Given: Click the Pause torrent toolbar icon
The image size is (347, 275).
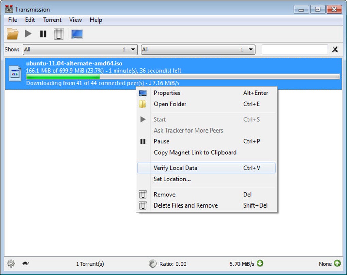Looking at the screenshot, I should (43, 34).
